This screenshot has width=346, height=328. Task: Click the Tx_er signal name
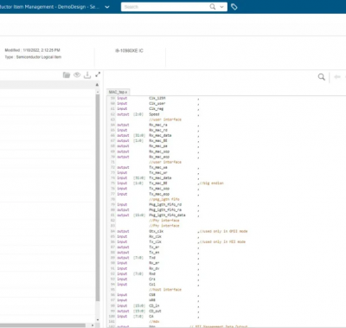pyautogui.click(x=154, y=248)
